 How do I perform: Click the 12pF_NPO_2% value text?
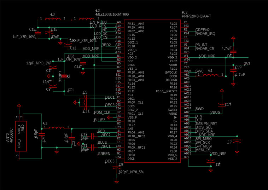coord(39,63)
